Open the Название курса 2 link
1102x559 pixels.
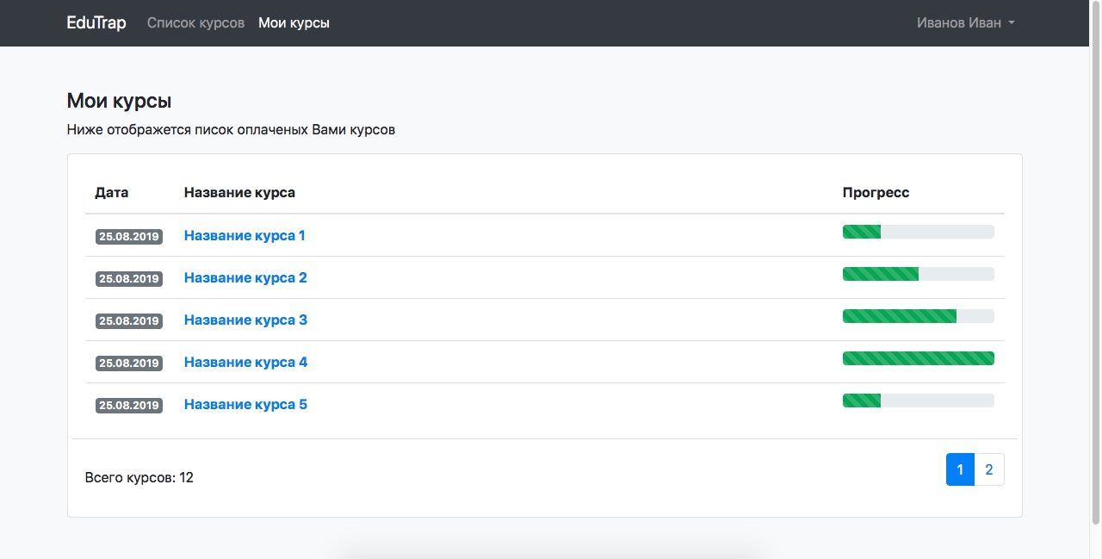coord(245,278)
